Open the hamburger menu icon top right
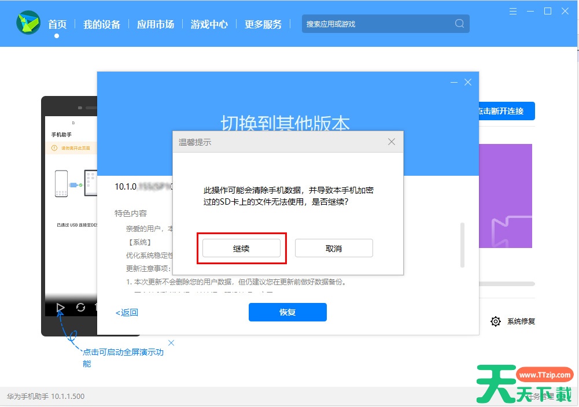The height and width of the screenshot is (407, 579). [512, 10]
